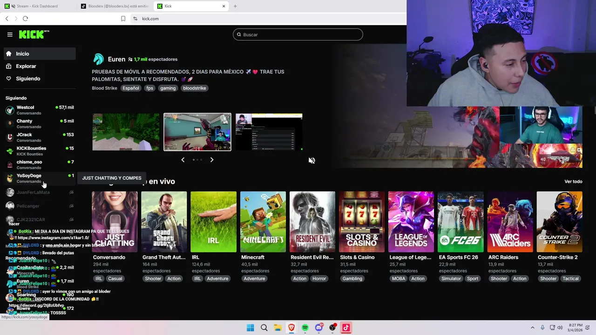
Task: Select the Minecraft stream preview thumbnail
Action: (x=126, y=132)
